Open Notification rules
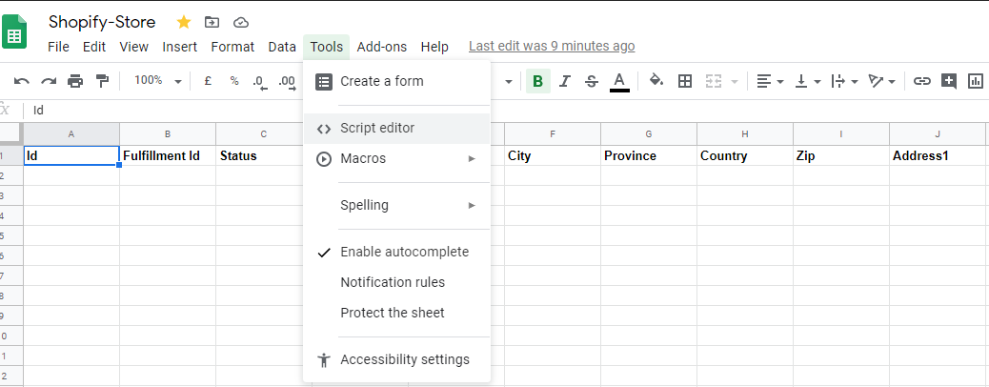 pos(396,282)
